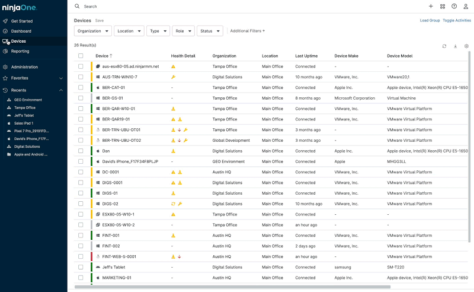Image resolution: width=474 pixels, height=292 pixels.
Task: Click the Toggle Activities link
Action: click(457, 20)
